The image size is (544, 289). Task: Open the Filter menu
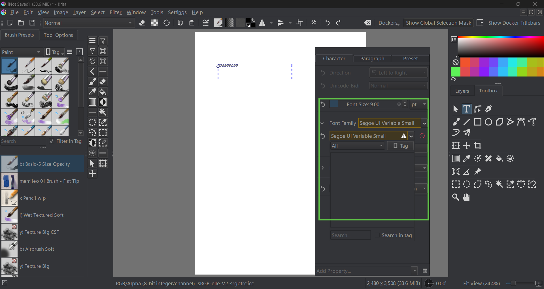point(115,12)
